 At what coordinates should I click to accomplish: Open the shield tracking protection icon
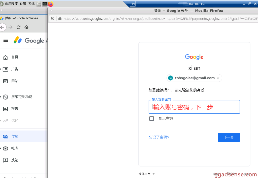(53, 19)
